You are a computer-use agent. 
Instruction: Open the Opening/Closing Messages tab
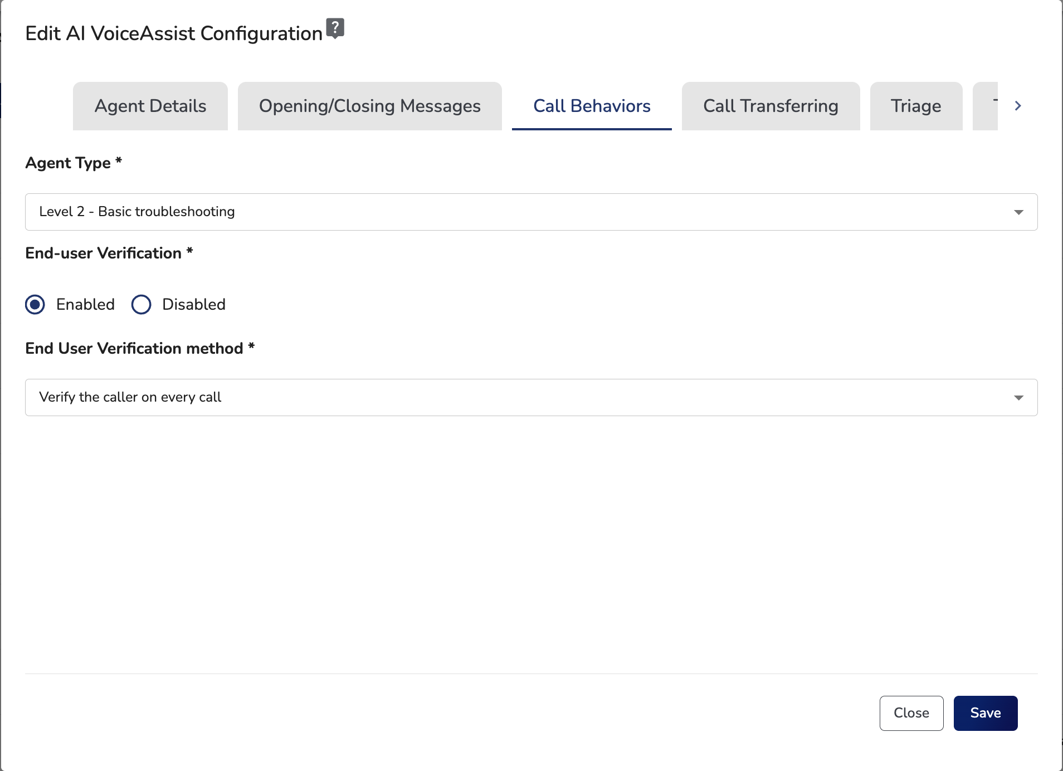tap(369, 106)
